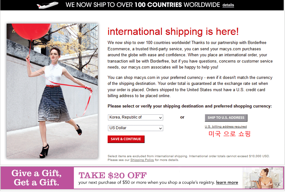The width and height of the screenshot is (285, 193).
Task: Click the shipping destination prompt text
Action: pyautogui.click(x=190, y=106)
